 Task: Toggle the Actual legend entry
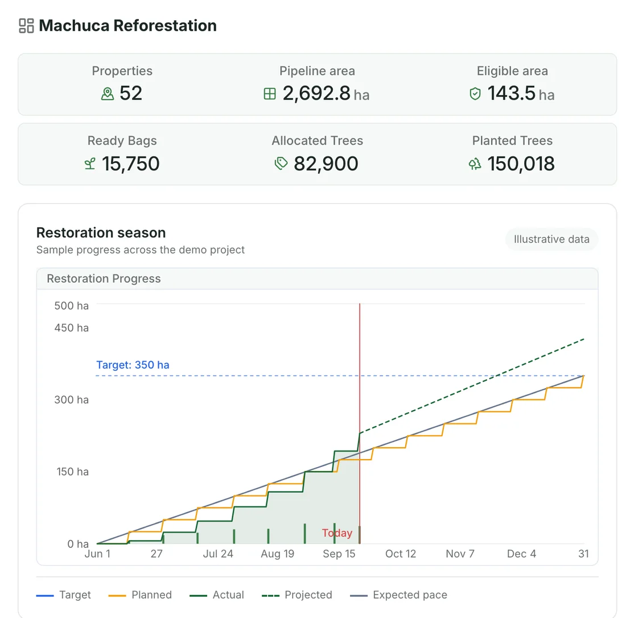coord(217,595)
